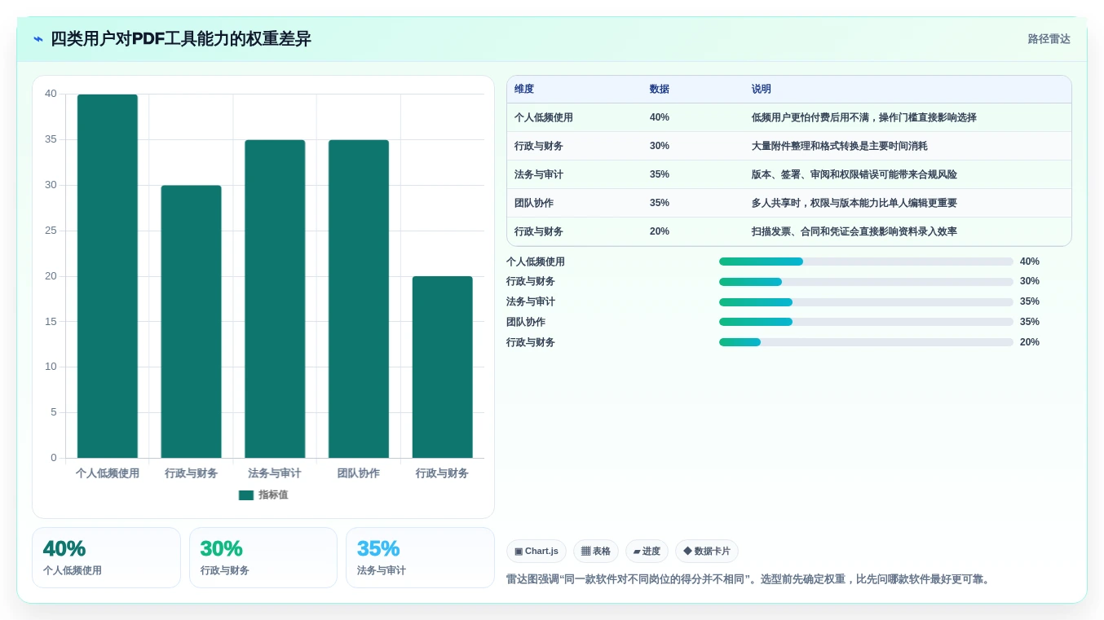This screenshot has height=620, width=1104.
Task: Click the 进度 tag
Action: 647,552
